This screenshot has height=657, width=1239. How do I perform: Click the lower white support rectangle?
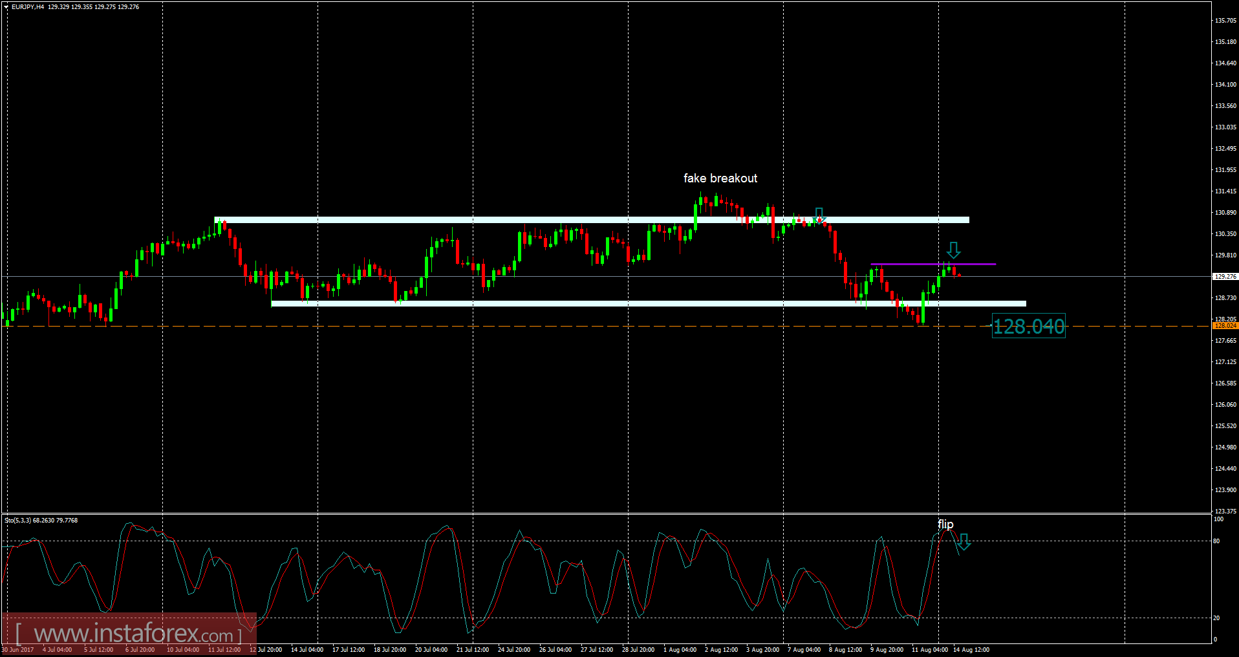coord(582,302)
